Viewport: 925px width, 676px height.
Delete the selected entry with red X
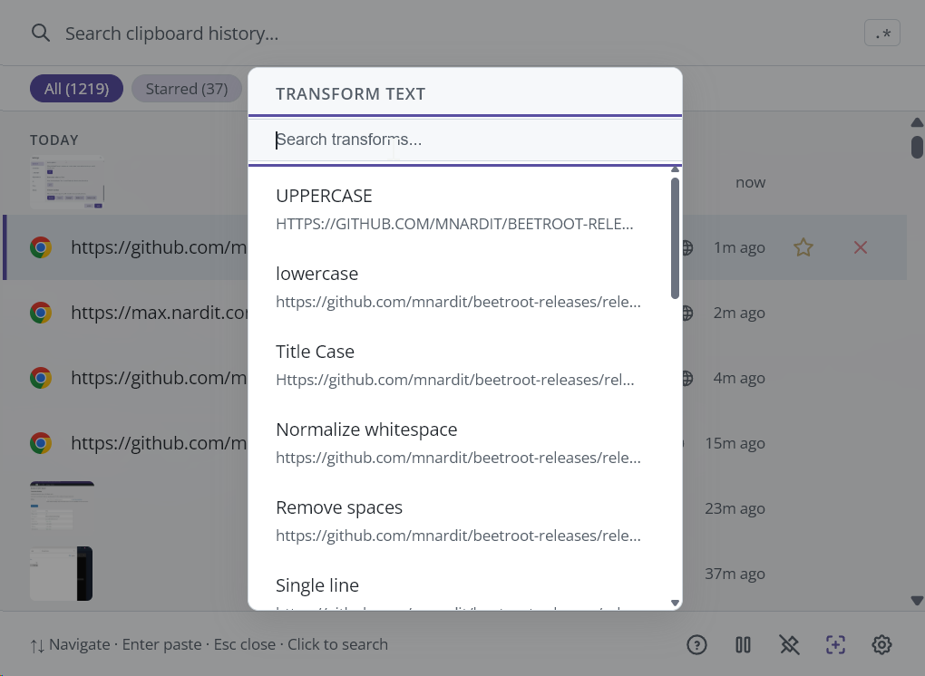(x=861, y=247)
